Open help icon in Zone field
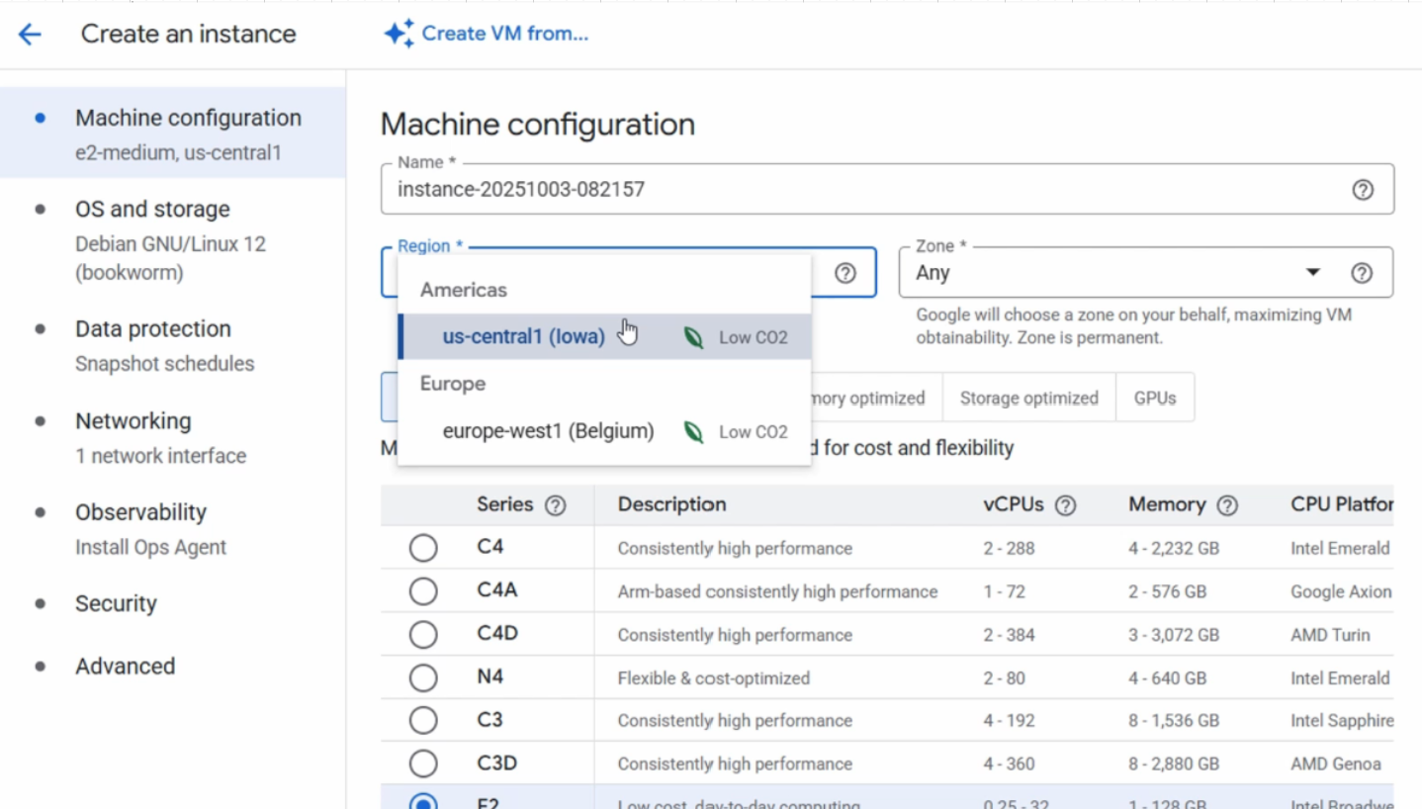1422x809 pixels. [1362, 273]
